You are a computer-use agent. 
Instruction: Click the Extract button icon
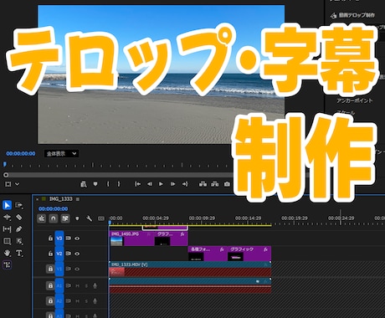coord(215,184)
